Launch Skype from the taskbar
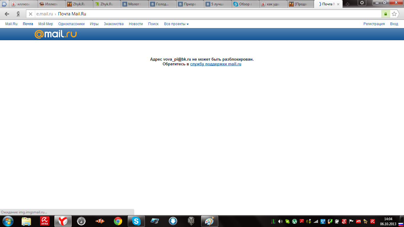This screenshot has width=404, height=227. point(136,221)
